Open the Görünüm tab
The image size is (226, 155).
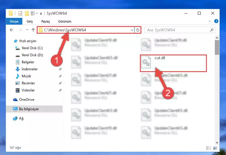pos(65,21)
